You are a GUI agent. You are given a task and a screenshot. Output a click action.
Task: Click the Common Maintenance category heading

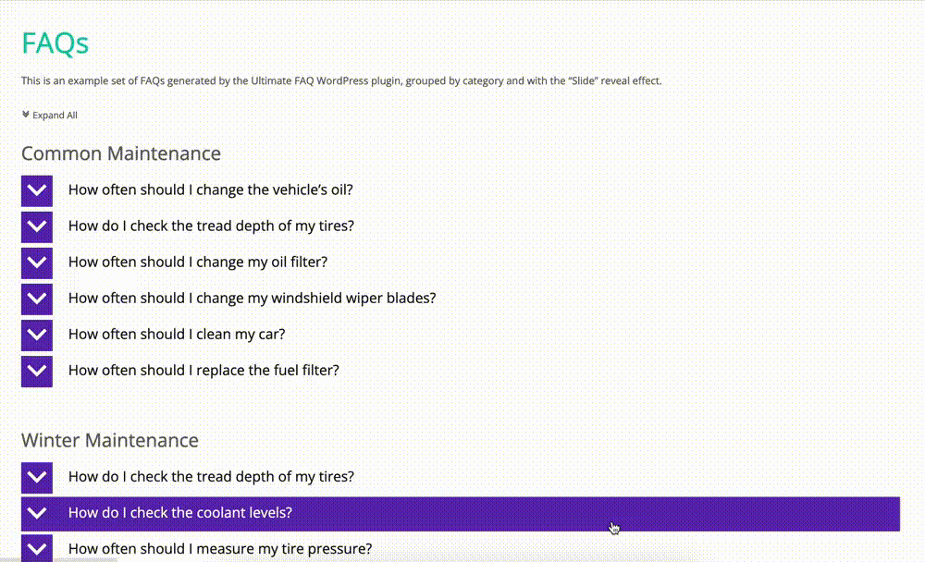121,153
